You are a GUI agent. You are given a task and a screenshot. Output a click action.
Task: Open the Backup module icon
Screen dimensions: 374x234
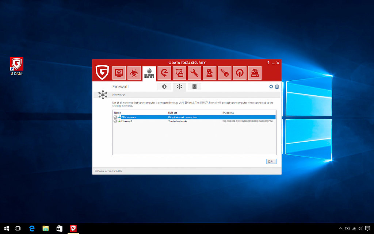pos(164,73)
